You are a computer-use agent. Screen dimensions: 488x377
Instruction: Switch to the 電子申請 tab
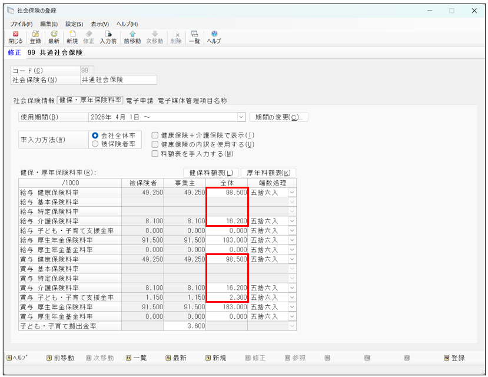[x=140, y=101]
